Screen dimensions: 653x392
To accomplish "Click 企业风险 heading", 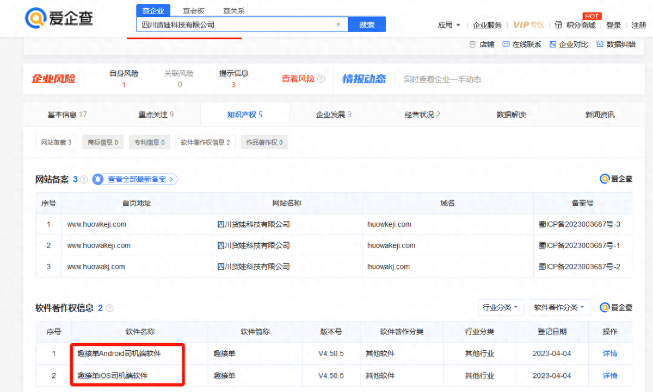I will pyautogui.click(x=53, y=79).
